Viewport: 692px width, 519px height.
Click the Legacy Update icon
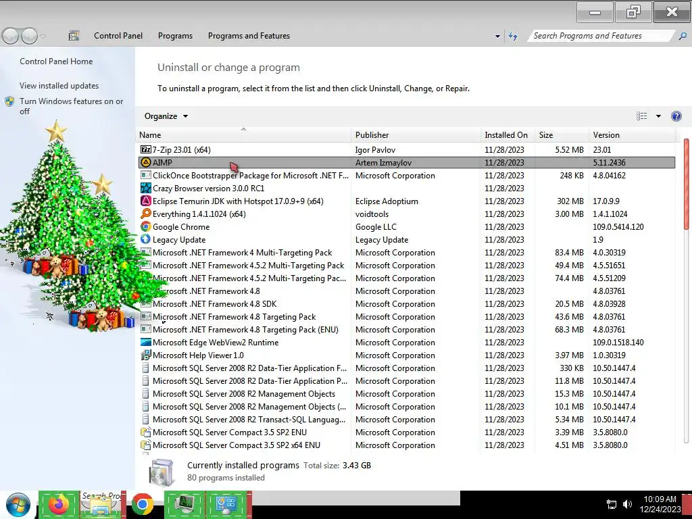pos(146,239)
